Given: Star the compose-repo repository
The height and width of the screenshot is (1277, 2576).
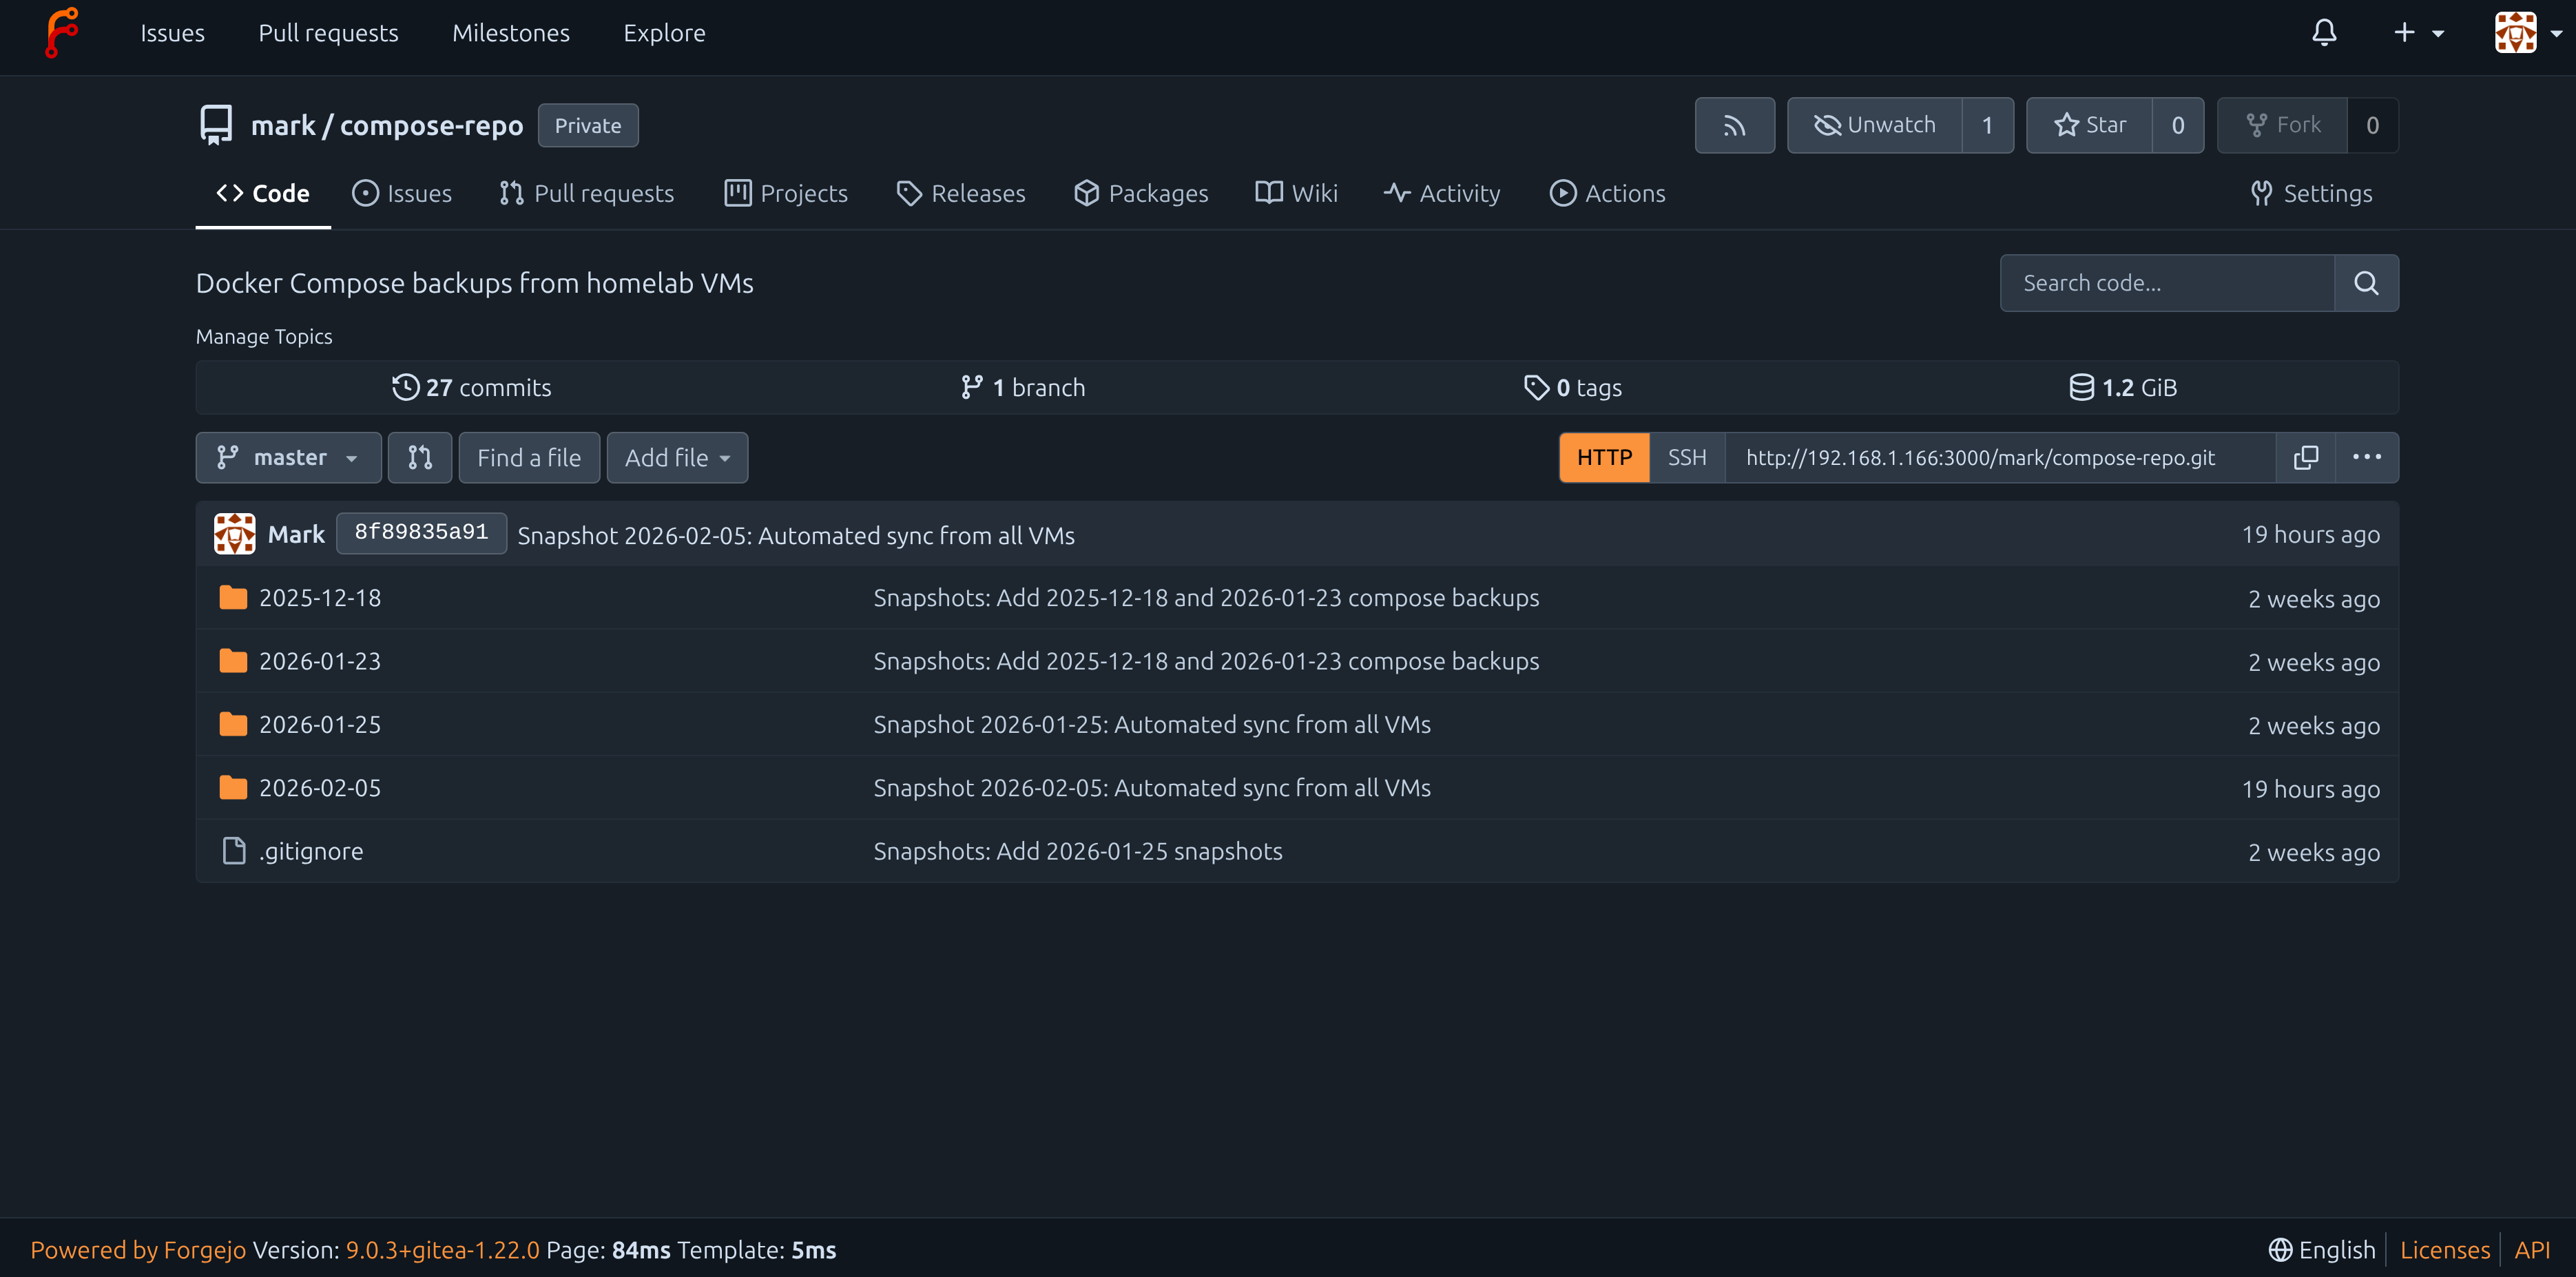Looking at the screenshot, I should pos(2089,125).
